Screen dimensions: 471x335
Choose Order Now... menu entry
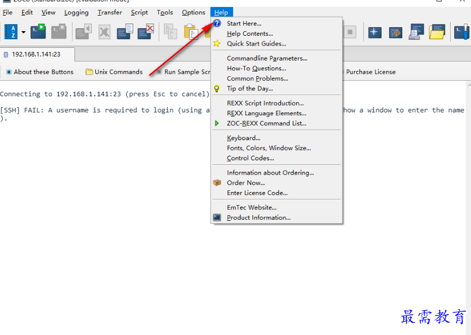tap(276, 183)
